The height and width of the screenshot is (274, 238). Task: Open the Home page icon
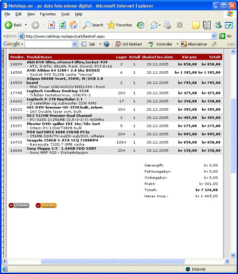[73, 25]
